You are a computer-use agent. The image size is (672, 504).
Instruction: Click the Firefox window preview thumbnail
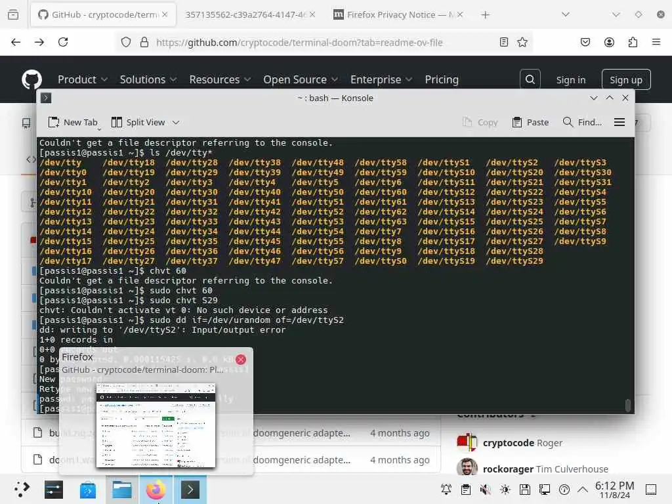(x=156, y=425)
